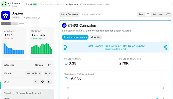This screenshot has width=173, height=99.
Task: Open the earn.sapien.io website link
Action: click(34, 73)
